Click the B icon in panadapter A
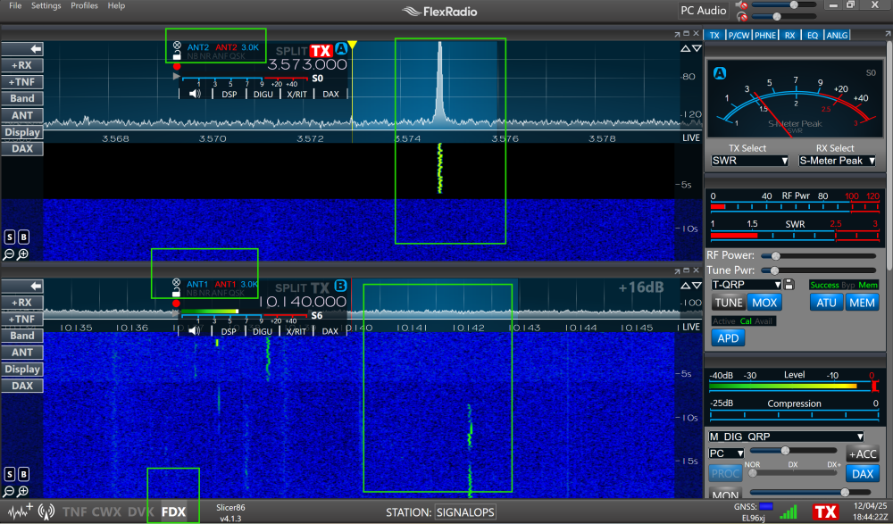 [x=23, y=237]
